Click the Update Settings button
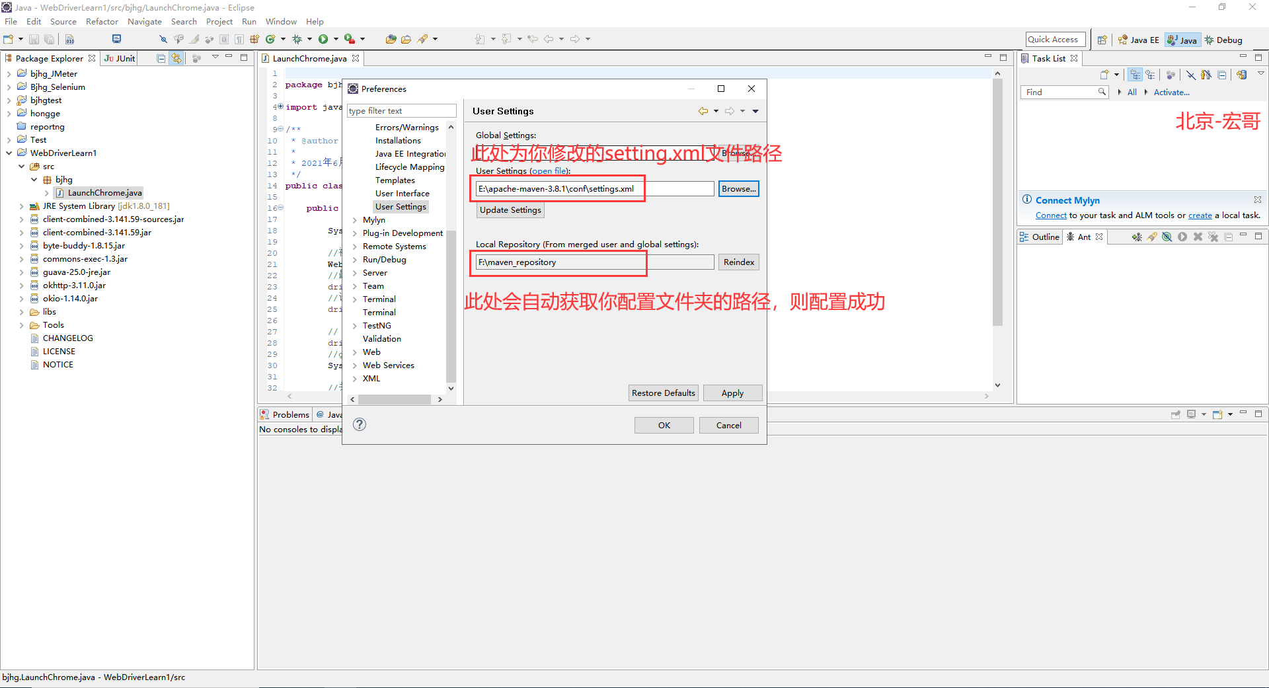The height and width of the screenshot is (688, 1269). (x=510, y=210)
